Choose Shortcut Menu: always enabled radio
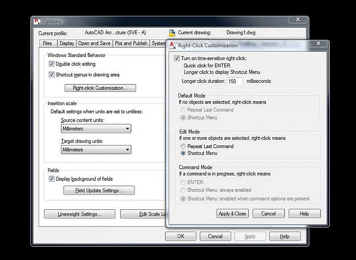 pyautogui.click(x=183, y=190)
